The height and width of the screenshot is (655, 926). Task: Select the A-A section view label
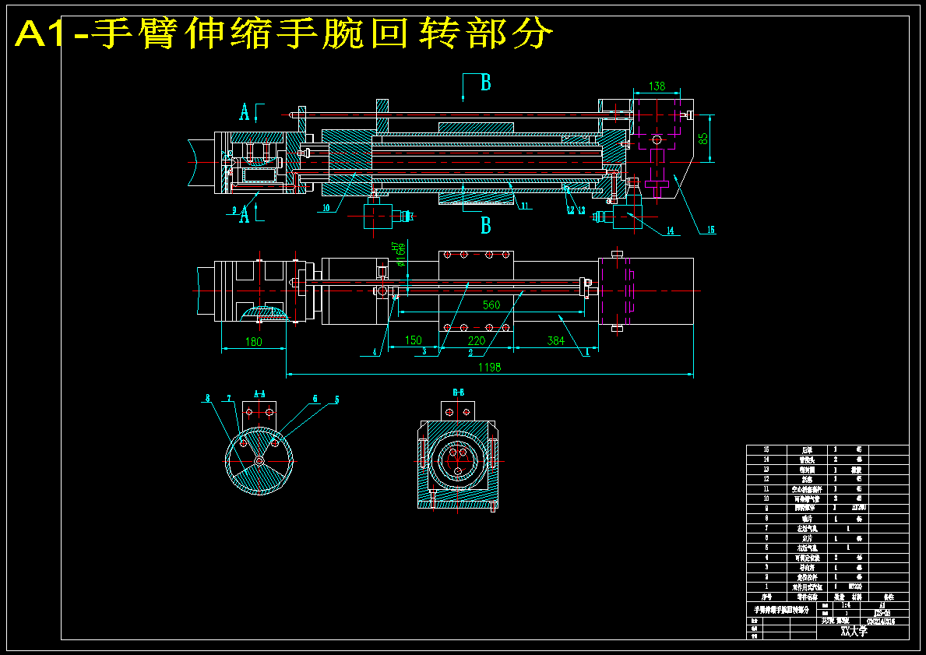pos(259,393)
